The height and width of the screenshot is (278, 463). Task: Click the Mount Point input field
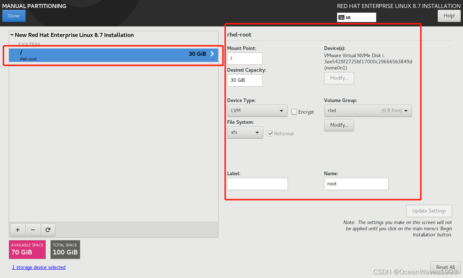245,59
